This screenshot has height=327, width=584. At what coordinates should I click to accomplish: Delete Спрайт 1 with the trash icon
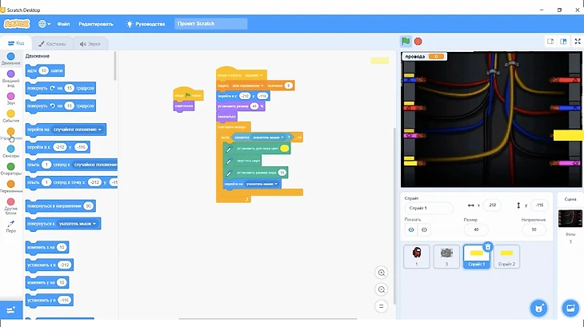(488, 247)
